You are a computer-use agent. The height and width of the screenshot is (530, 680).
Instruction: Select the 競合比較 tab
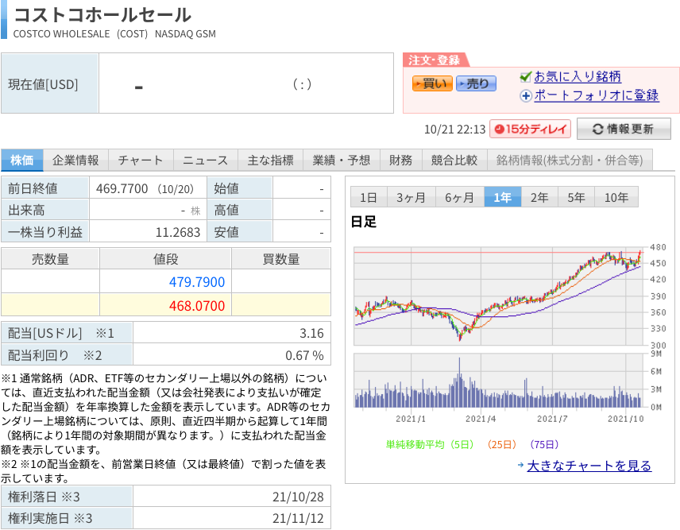point(454,160)
